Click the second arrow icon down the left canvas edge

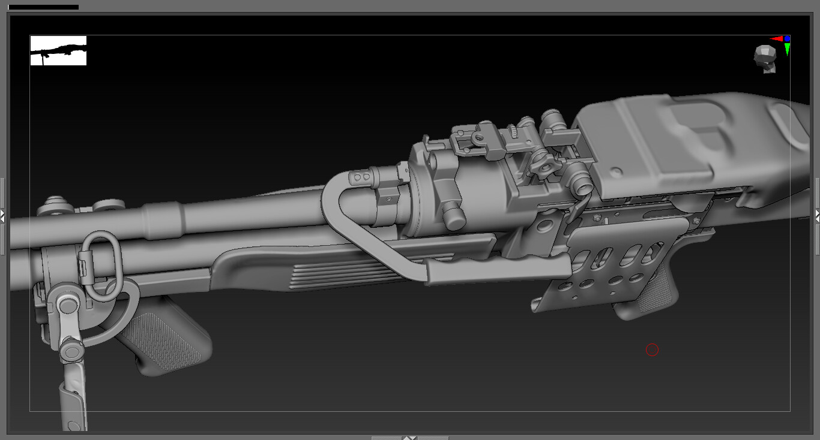point(2,219)
